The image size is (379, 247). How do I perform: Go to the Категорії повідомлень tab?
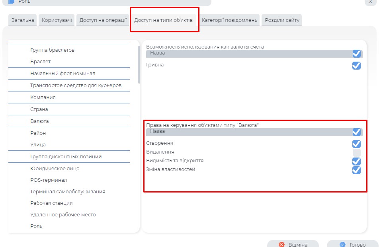click(229, 20)
